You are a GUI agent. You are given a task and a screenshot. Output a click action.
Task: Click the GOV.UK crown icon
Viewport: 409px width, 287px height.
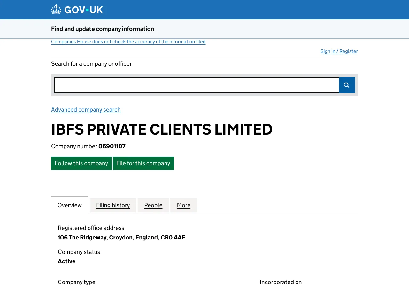tap(56, 9)
